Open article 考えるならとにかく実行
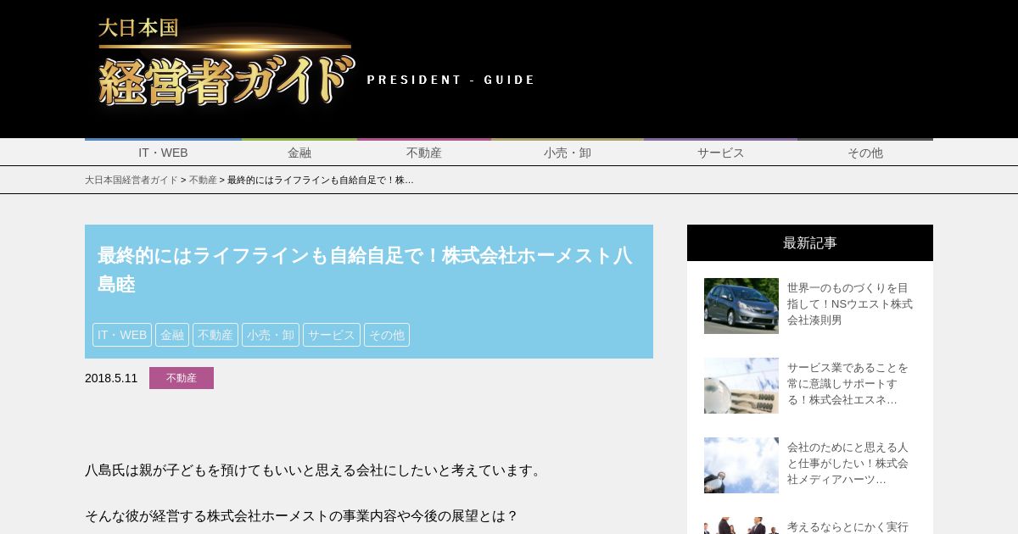 tap(848, 526)
